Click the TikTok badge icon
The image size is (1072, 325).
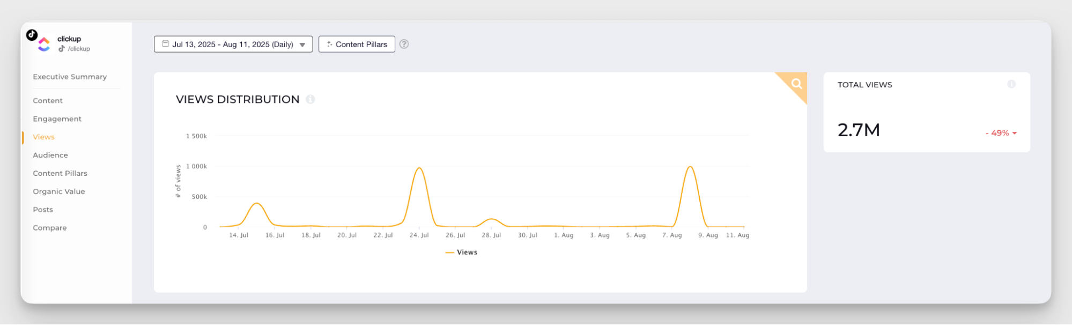tap(32, 35)
